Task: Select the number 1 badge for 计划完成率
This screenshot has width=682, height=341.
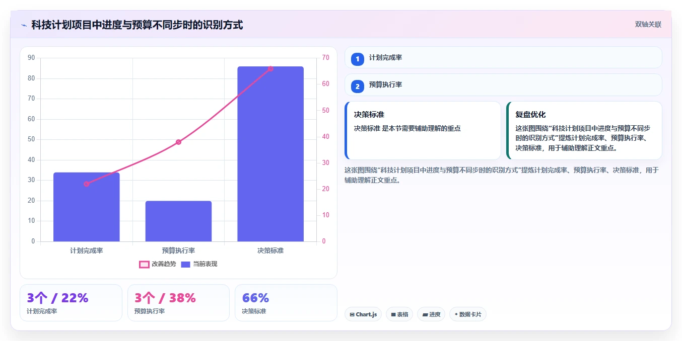Action: [x=358, y=59]
